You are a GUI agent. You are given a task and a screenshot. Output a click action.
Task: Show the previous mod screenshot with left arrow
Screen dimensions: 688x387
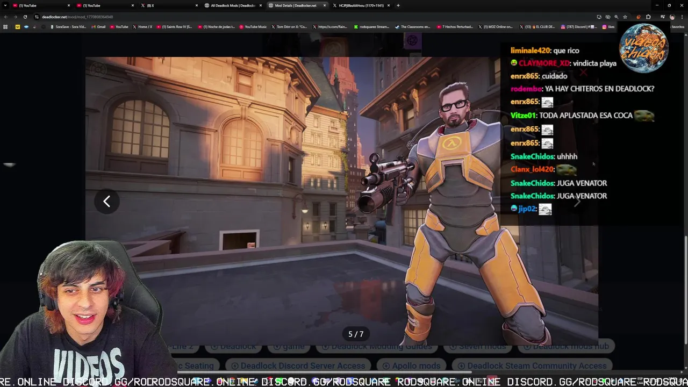click(x=106, y=202)
